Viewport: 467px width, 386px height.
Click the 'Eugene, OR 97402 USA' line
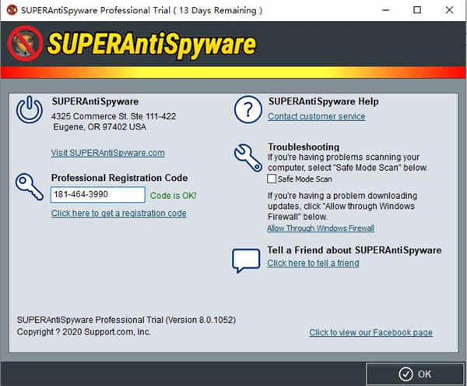click(100, 127)
